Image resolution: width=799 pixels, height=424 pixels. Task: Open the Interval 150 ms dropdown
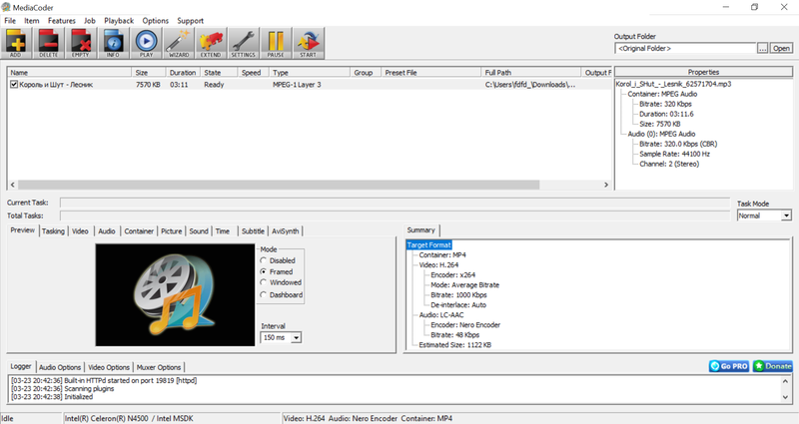[x=297, y=337]
